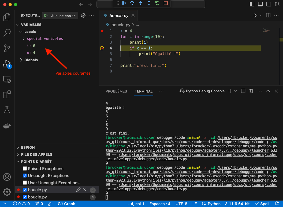This screenshot has height=207, width=283.
Task: Enable the User Uncaught Exceptions checkbox
Action: [x=25, y=183]
